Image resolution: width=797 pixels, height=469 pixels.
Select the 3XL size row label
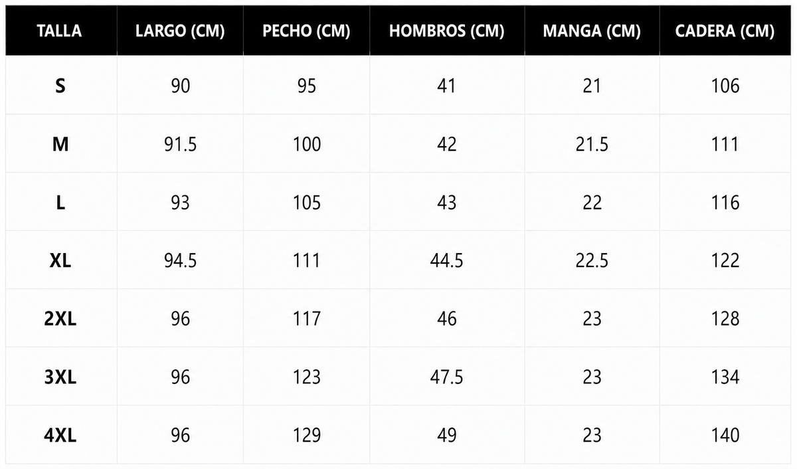60,377
